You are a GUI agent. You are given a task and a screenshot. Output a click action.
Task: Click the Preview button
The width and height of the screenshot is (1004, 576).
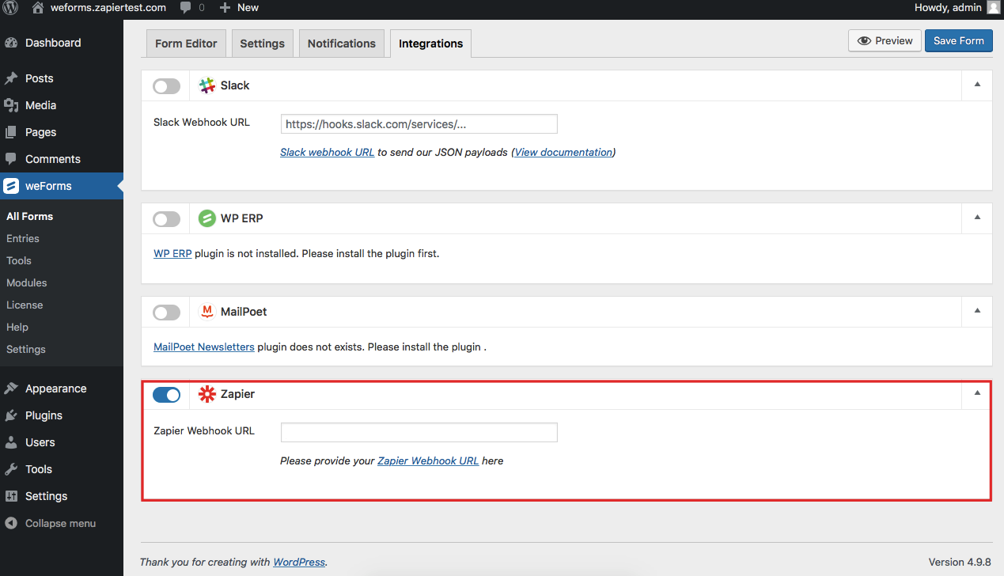(x=885, y=41)
